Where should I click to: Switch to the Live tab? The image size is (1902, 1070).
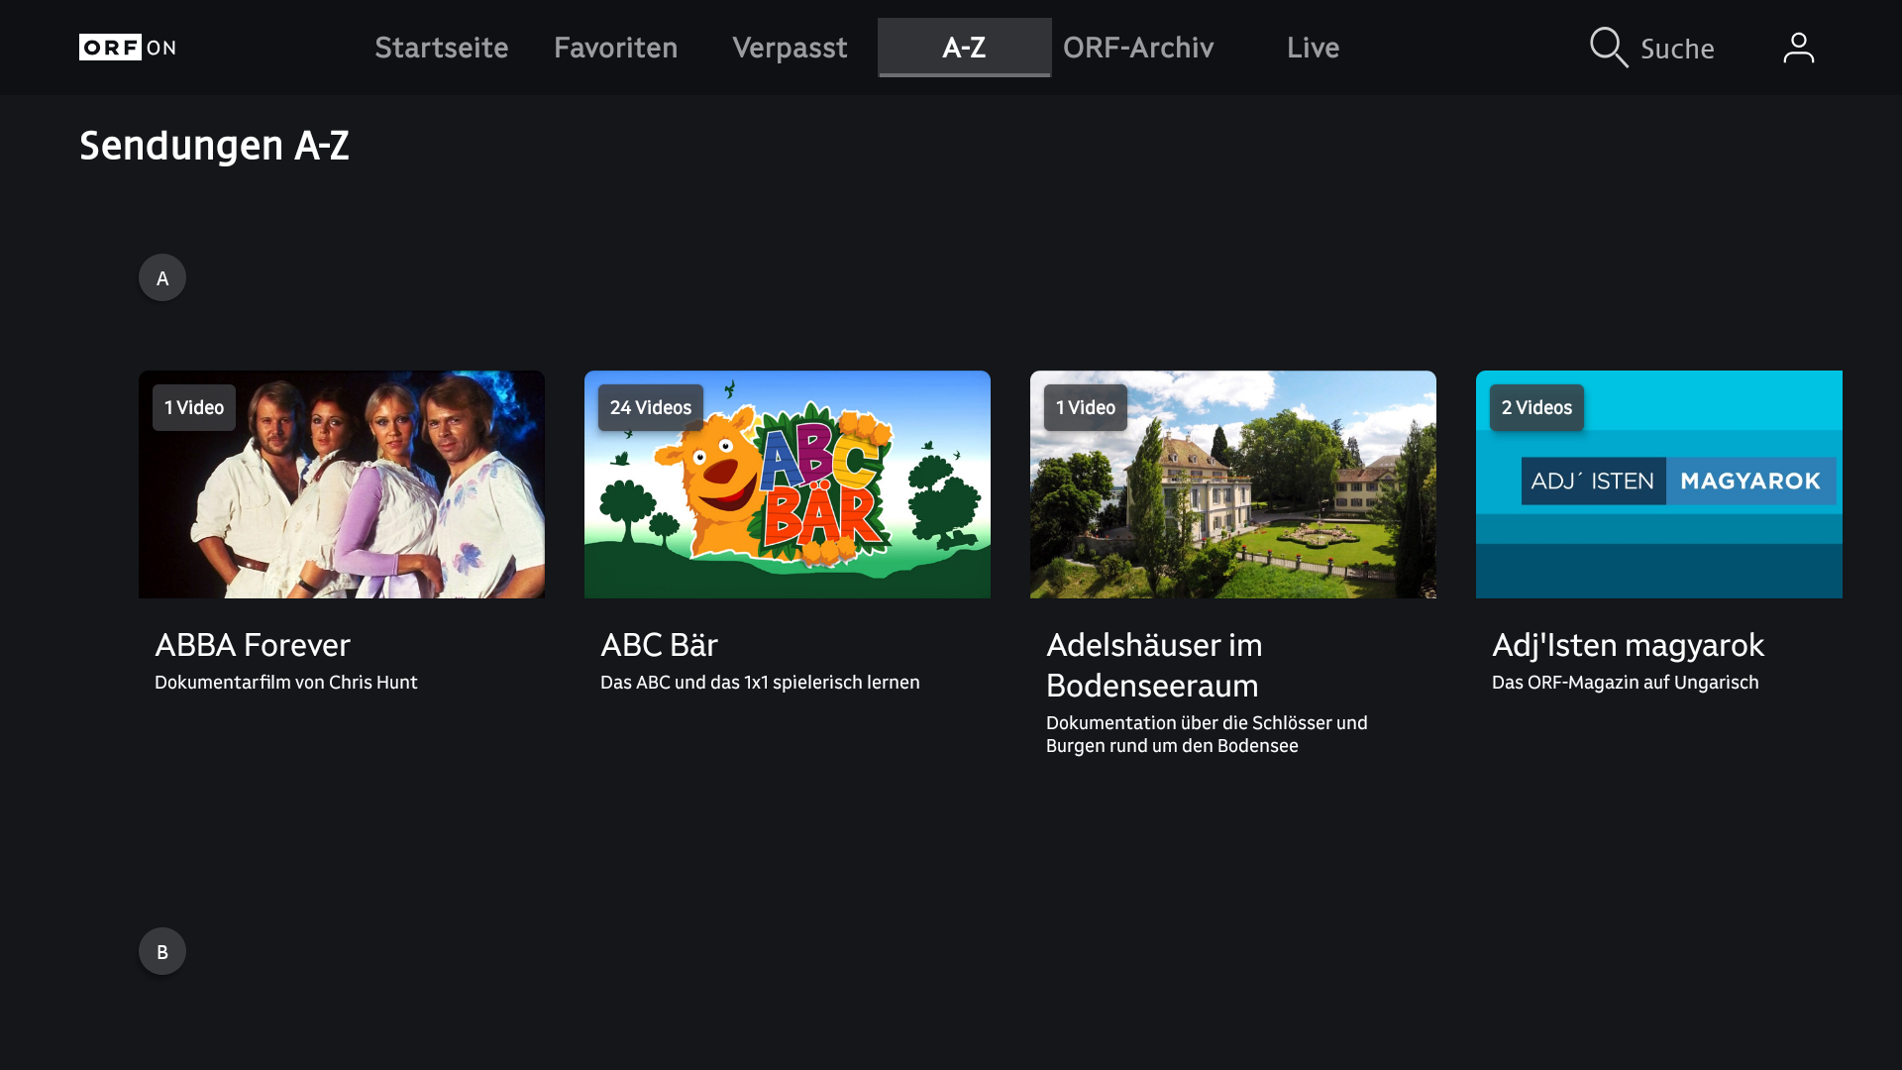pos(1313,47)
